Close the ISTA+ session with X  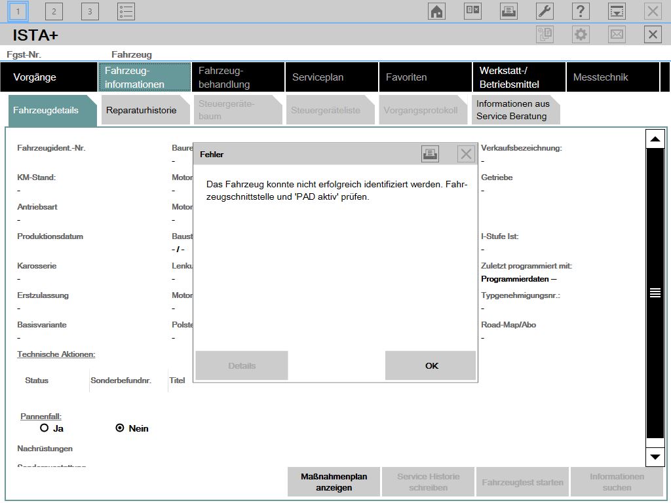click(653, 35)
